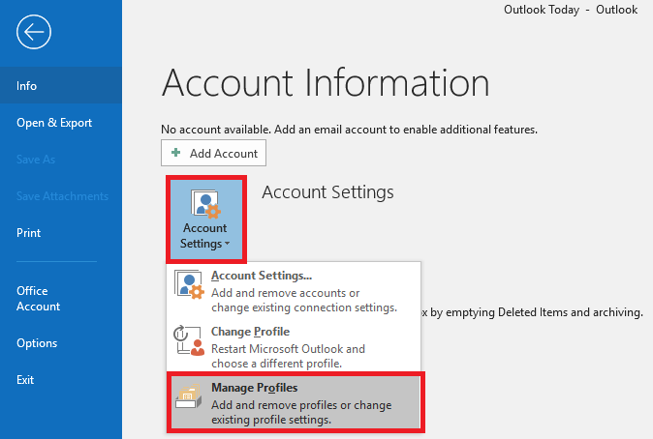
Task: Click the Change Profile icon
Action: [x=189, y=340]
